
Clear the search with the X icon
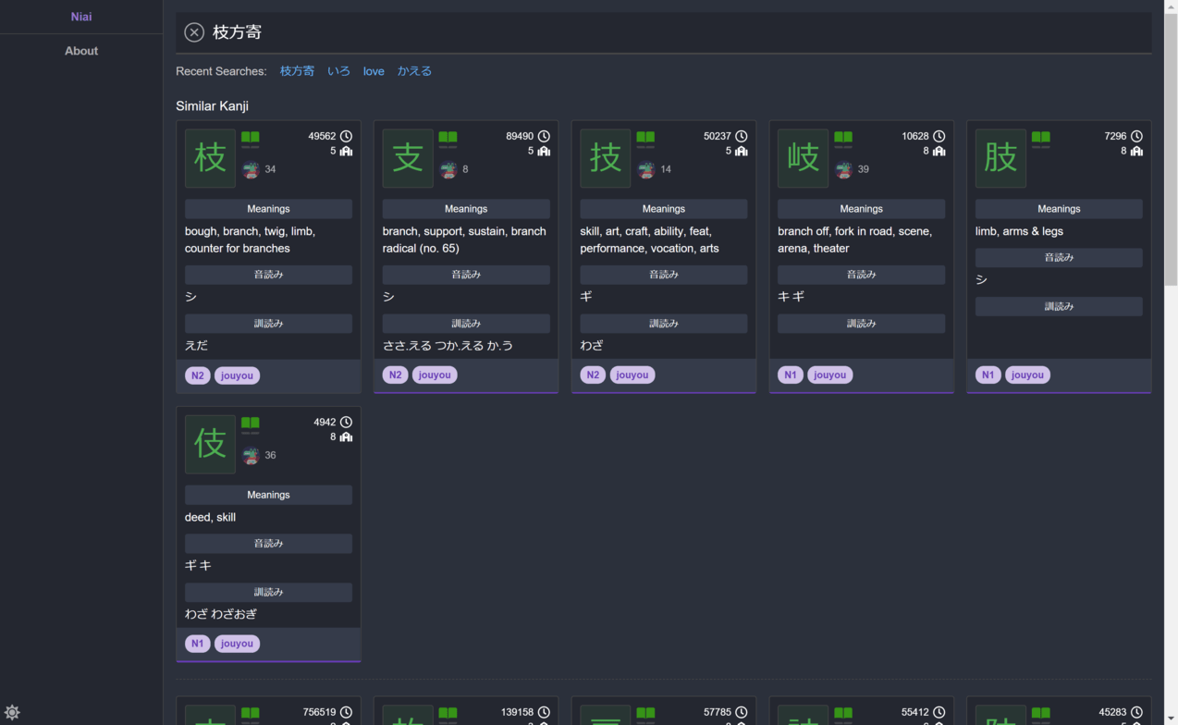pos(194,32)
